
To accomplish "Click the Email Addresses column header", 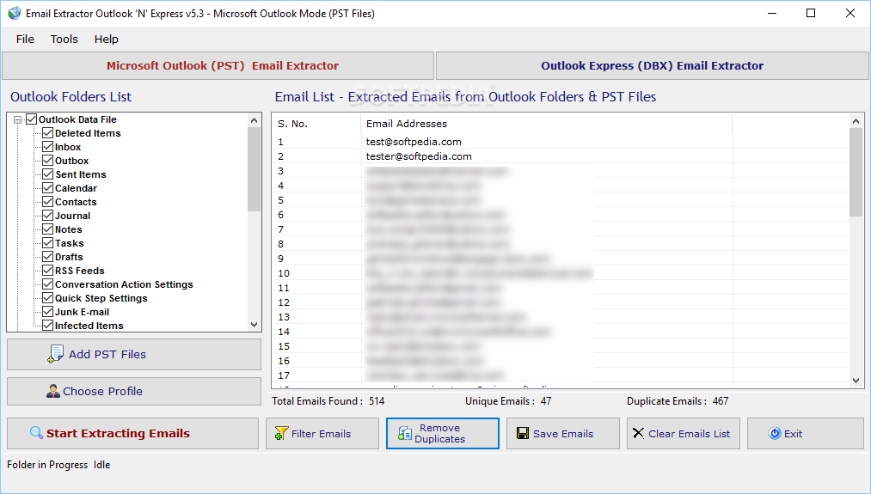I will [x=547, y=124].
